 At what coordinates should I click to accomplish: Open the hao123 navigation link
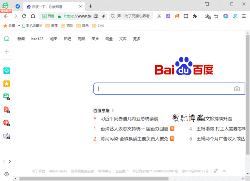[x=37, y=39]
